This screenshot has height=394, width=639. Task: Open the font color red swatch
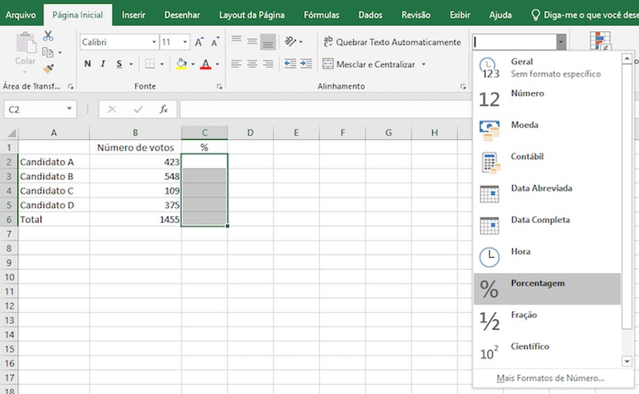[207, 64]
